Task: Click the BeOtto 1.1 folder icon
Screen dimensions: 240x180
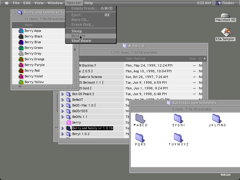Action: pyautogui.click(x=68, y=117)
